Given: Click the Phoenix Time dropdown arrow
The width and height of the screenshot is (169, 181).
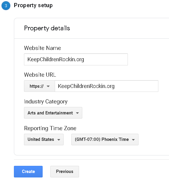Looking at the screenshot, I should pos(133,140).
